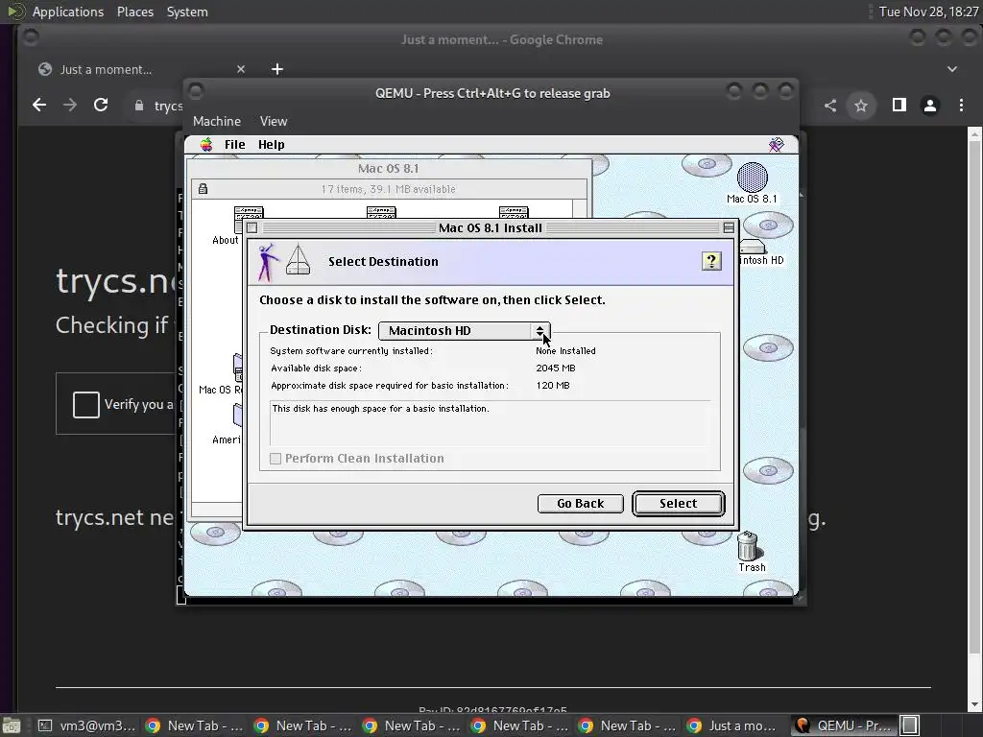Switch to vm3@vm3 terminal taskbar item
Screen dimensions: 983x737
point(85,725)
